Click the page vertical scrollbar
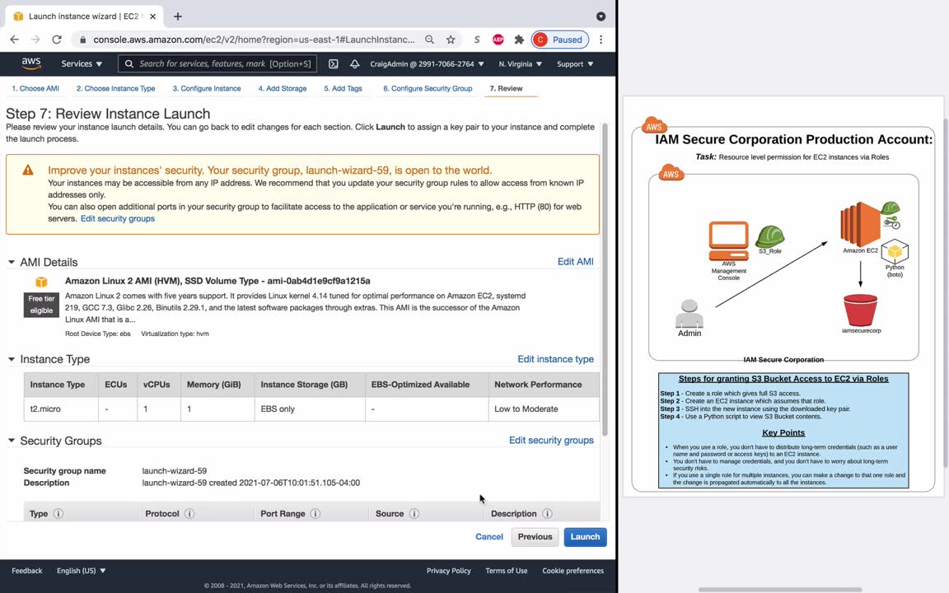949x593 pixels. point(605,278)
